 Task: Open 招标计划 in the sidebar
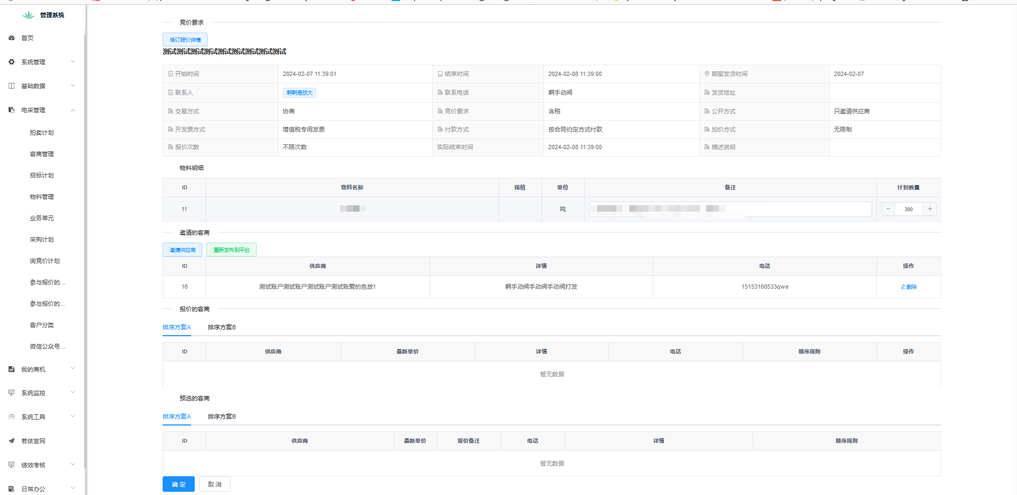[x=42, y=175]
